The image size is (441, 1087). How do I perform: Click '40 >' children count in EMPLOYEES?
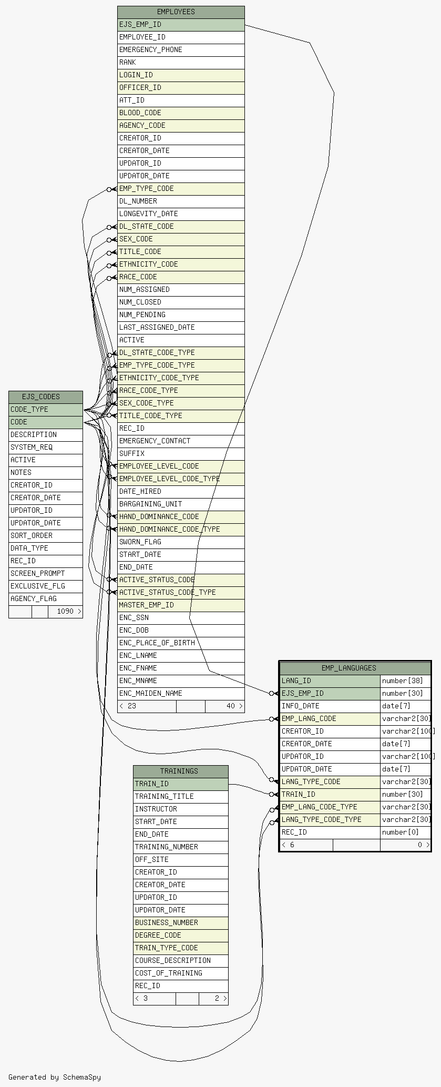click(x=225, y=706)
